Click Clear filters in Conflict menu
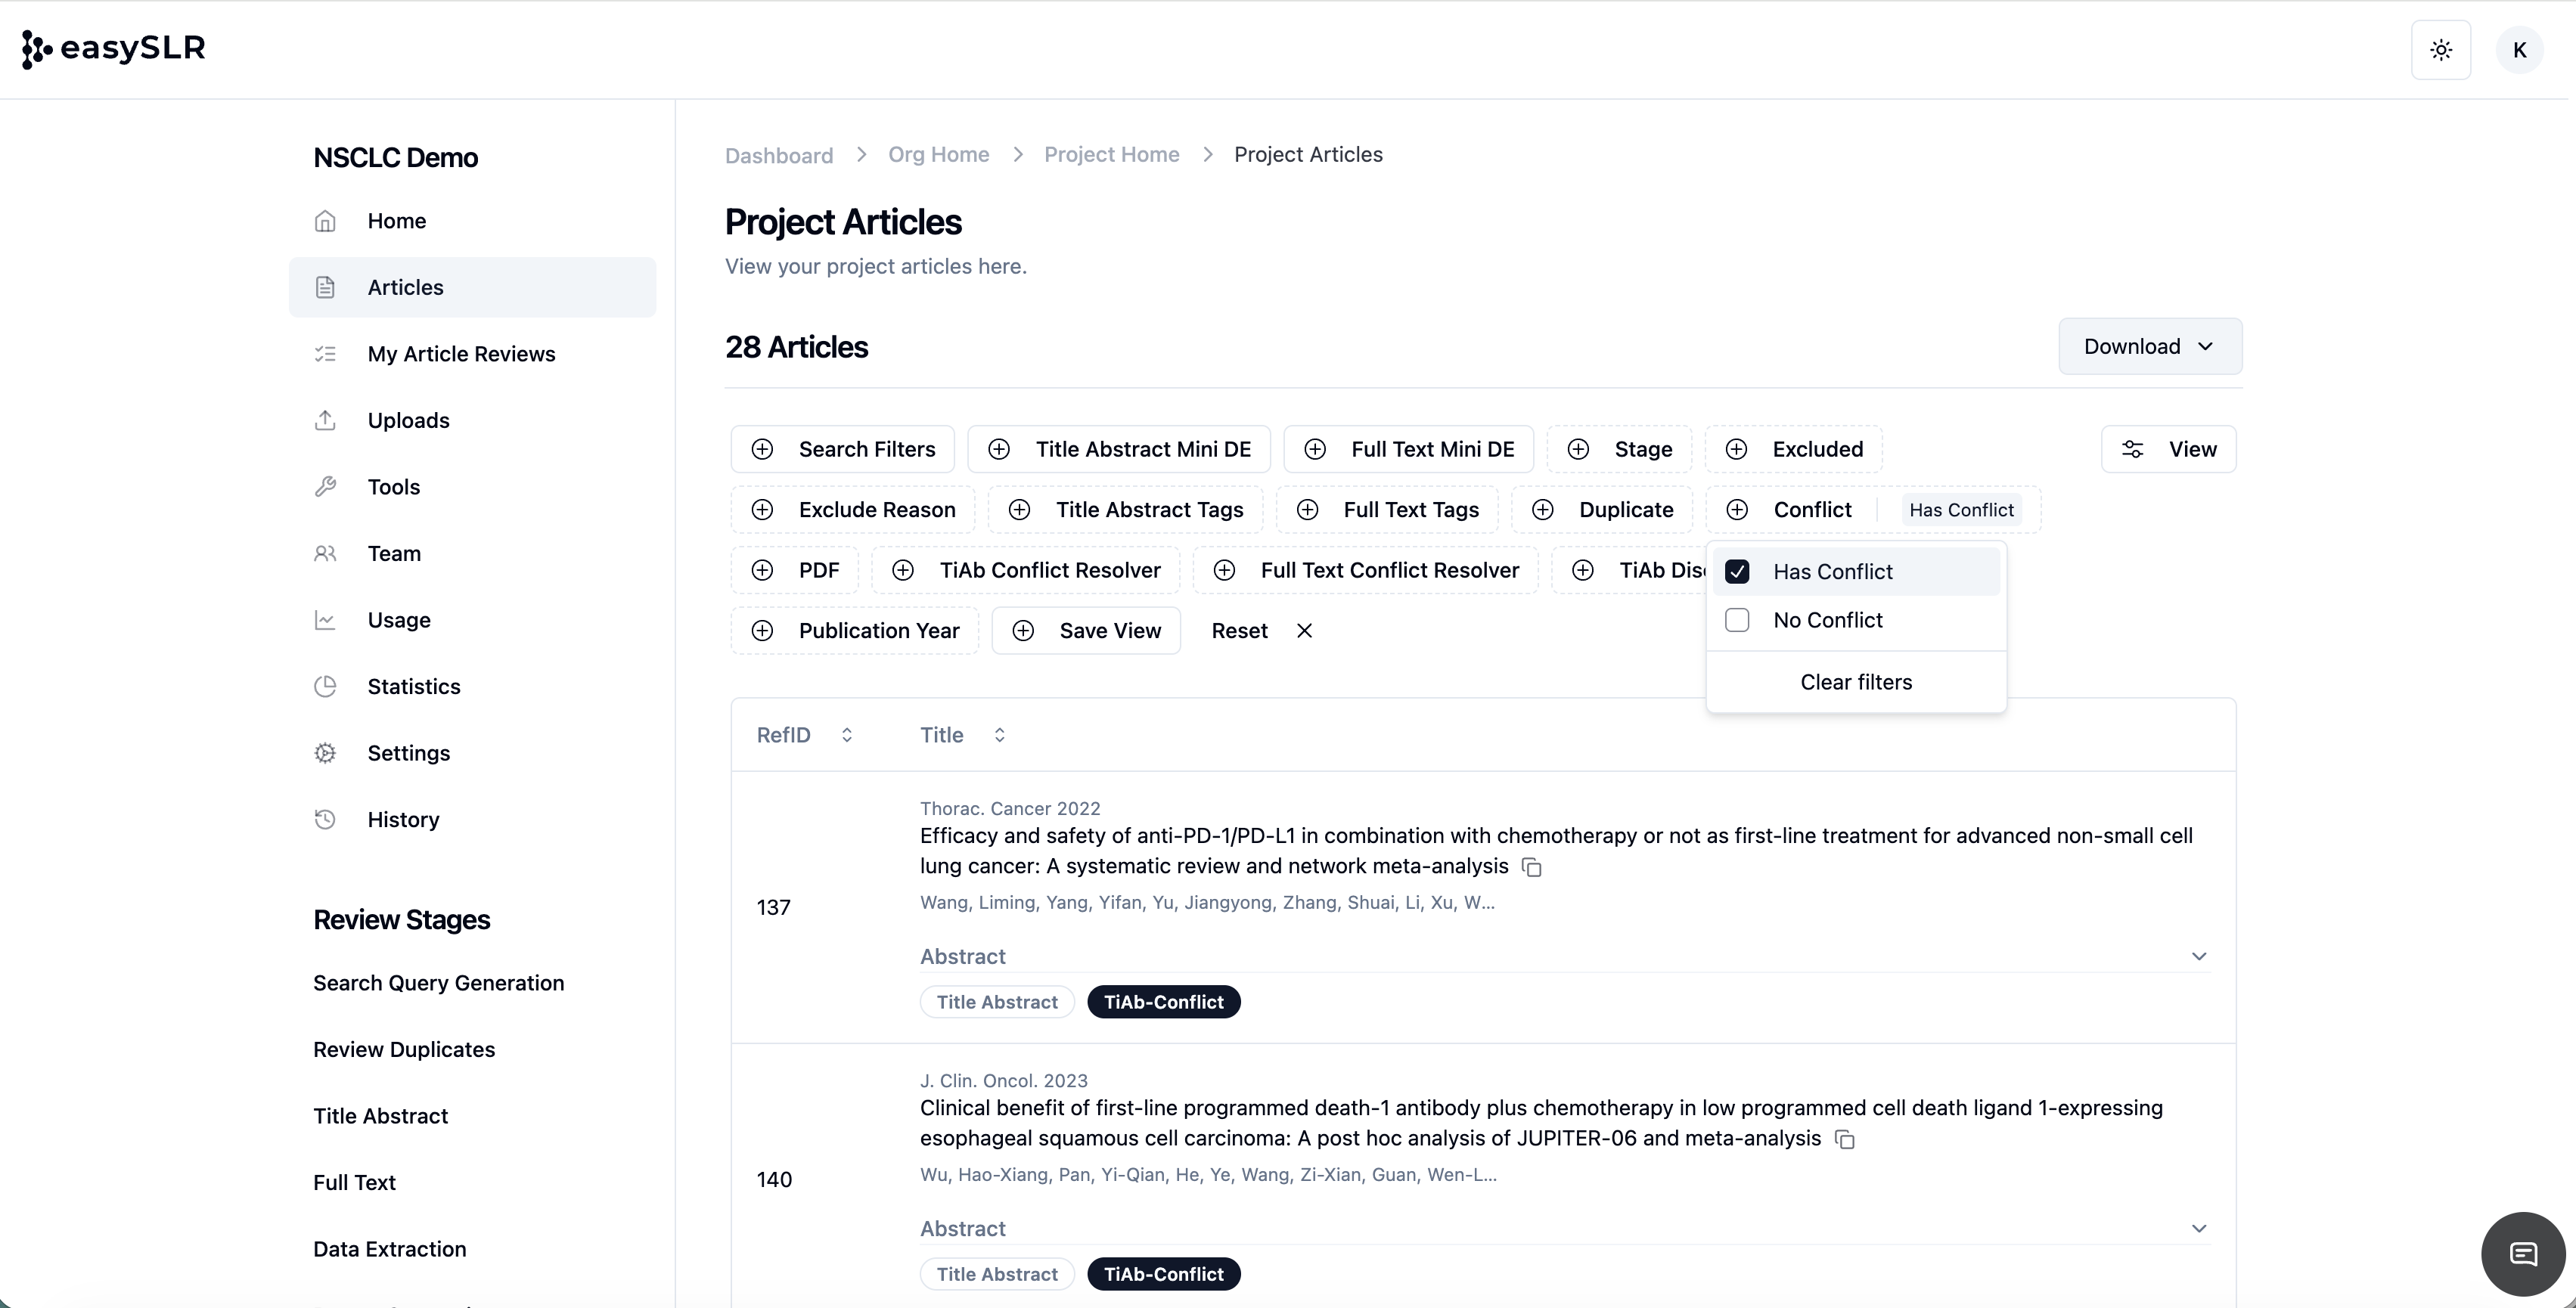The image size is (2576, 1308). click(x=1855, y=682)
